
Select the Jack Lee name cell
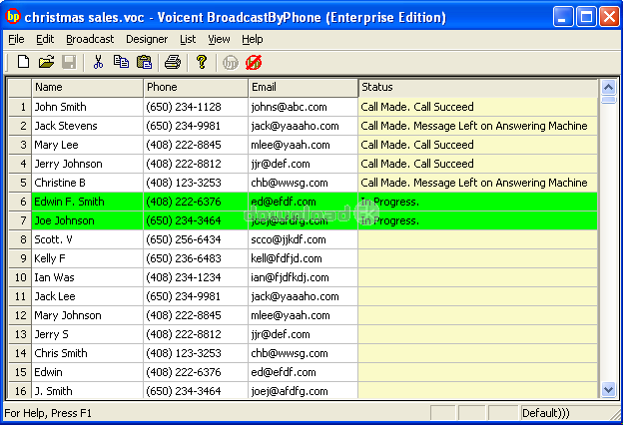[87, 296]
